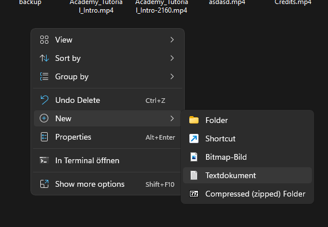Click the New plus circle icon

click(x=44, y=118)
